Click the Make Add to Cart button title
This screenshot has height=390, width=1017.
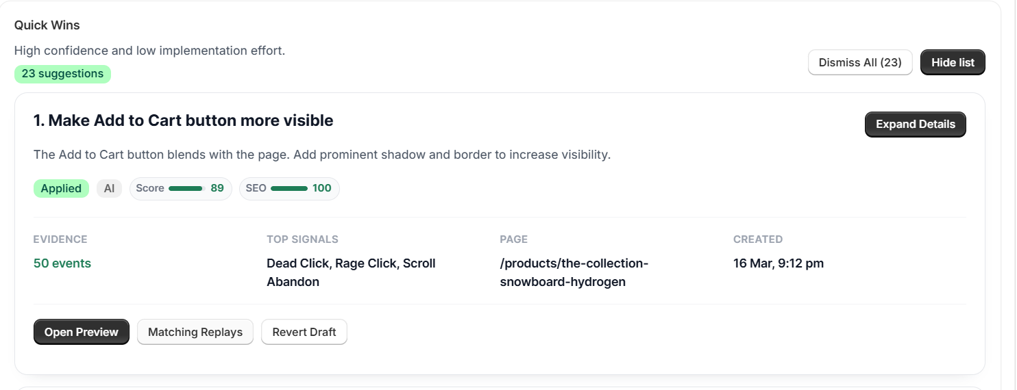click(x=183, y=121)
